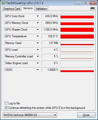Open the GPU Core Clock dropdown arrow
The width and height of the screenshot is (98, 120).
pyautogui.click(x=38, y=16)
